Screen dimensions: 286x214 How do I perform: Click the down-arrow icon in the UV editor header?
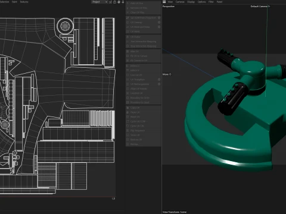[x=123, y=2]
